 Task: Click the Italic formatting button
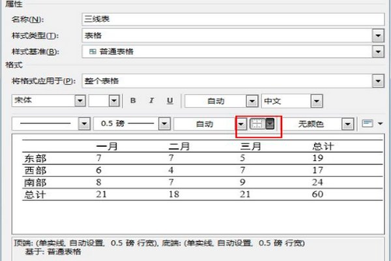point(151,100)
